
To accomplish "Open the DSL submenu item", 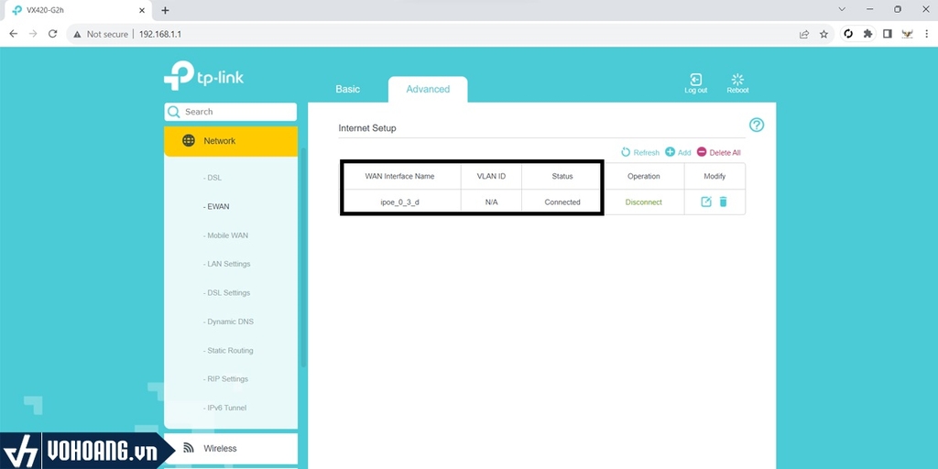I will (x=213, y=178).
